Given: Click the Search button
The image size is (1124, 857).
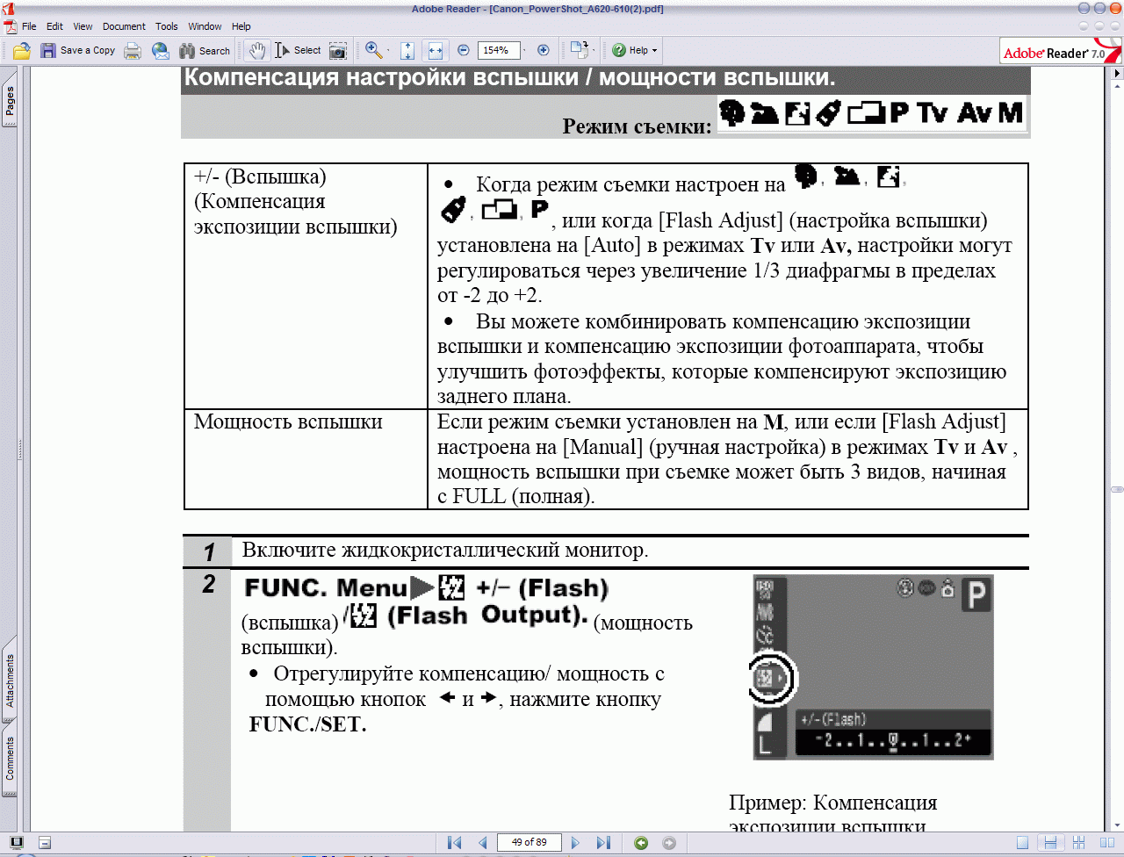Looking at the screenshot, I should (205, 51).
